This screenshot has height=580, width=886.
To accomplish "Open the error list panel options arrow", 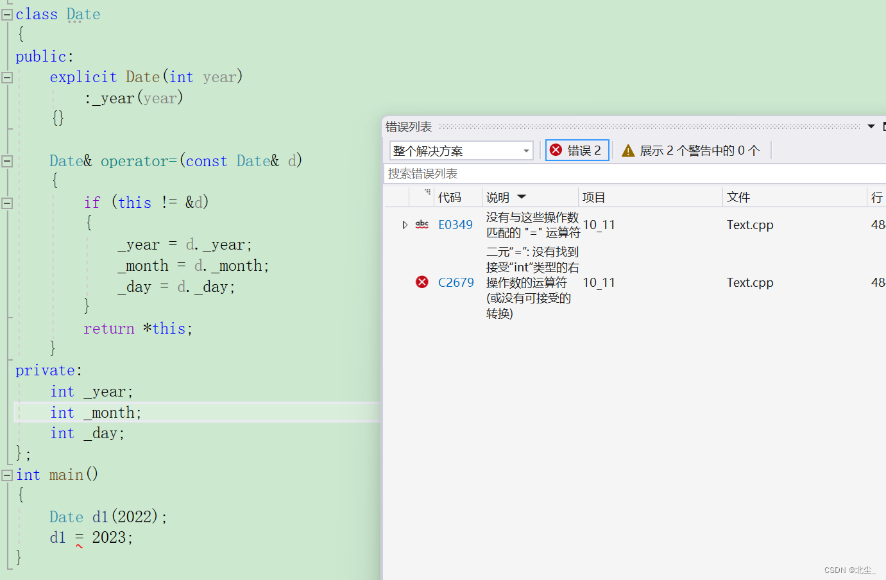I will [x=871, y=126].
